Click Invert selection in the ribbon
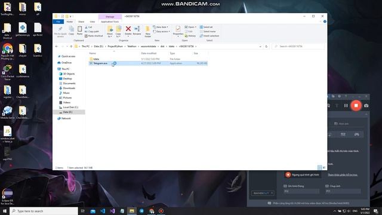 (210, 36)
